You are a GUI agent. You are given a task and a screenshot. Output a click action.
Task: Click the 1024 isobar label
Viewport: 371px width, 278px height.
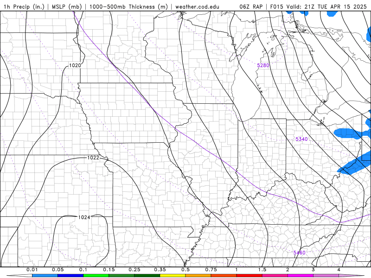pyautogui.click(x=84, y=217)
